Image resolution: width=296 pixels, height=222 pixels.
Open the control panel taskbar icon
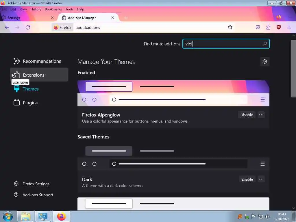tap(43, 216)
